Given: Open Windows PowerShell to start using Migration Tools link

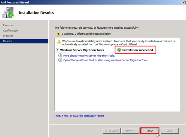Looking at the screenshot, I should coord(106,60).
